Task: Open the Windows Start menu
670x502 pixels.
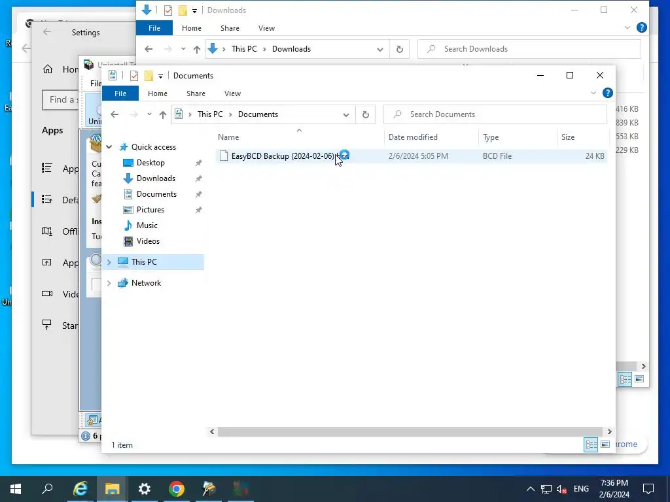Action: 16,489
